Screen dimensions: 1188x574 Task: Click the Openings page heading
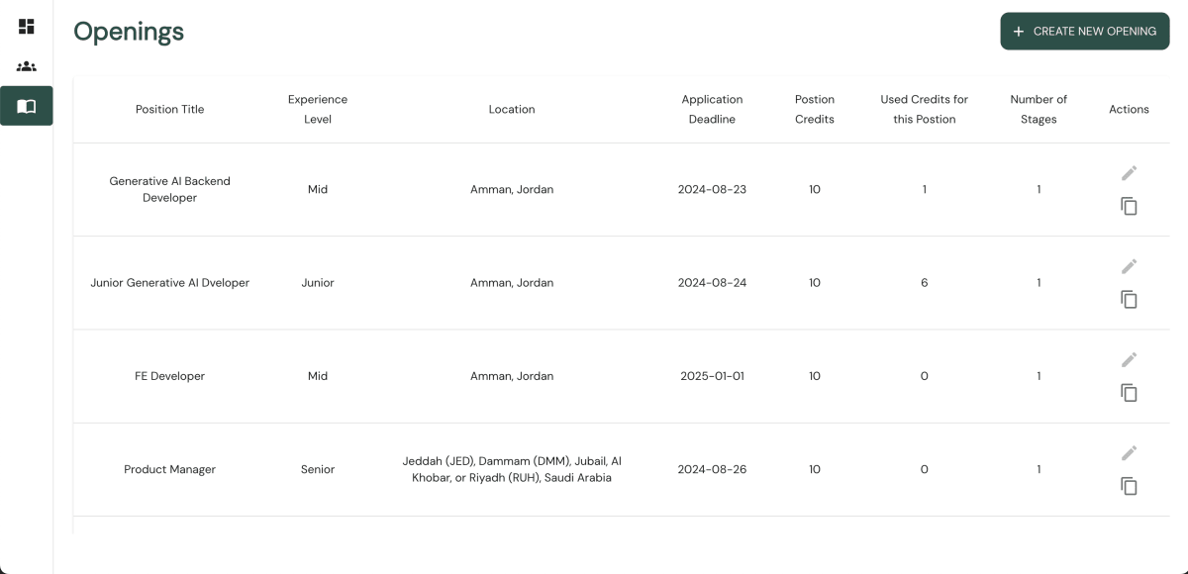coord(129,32)
